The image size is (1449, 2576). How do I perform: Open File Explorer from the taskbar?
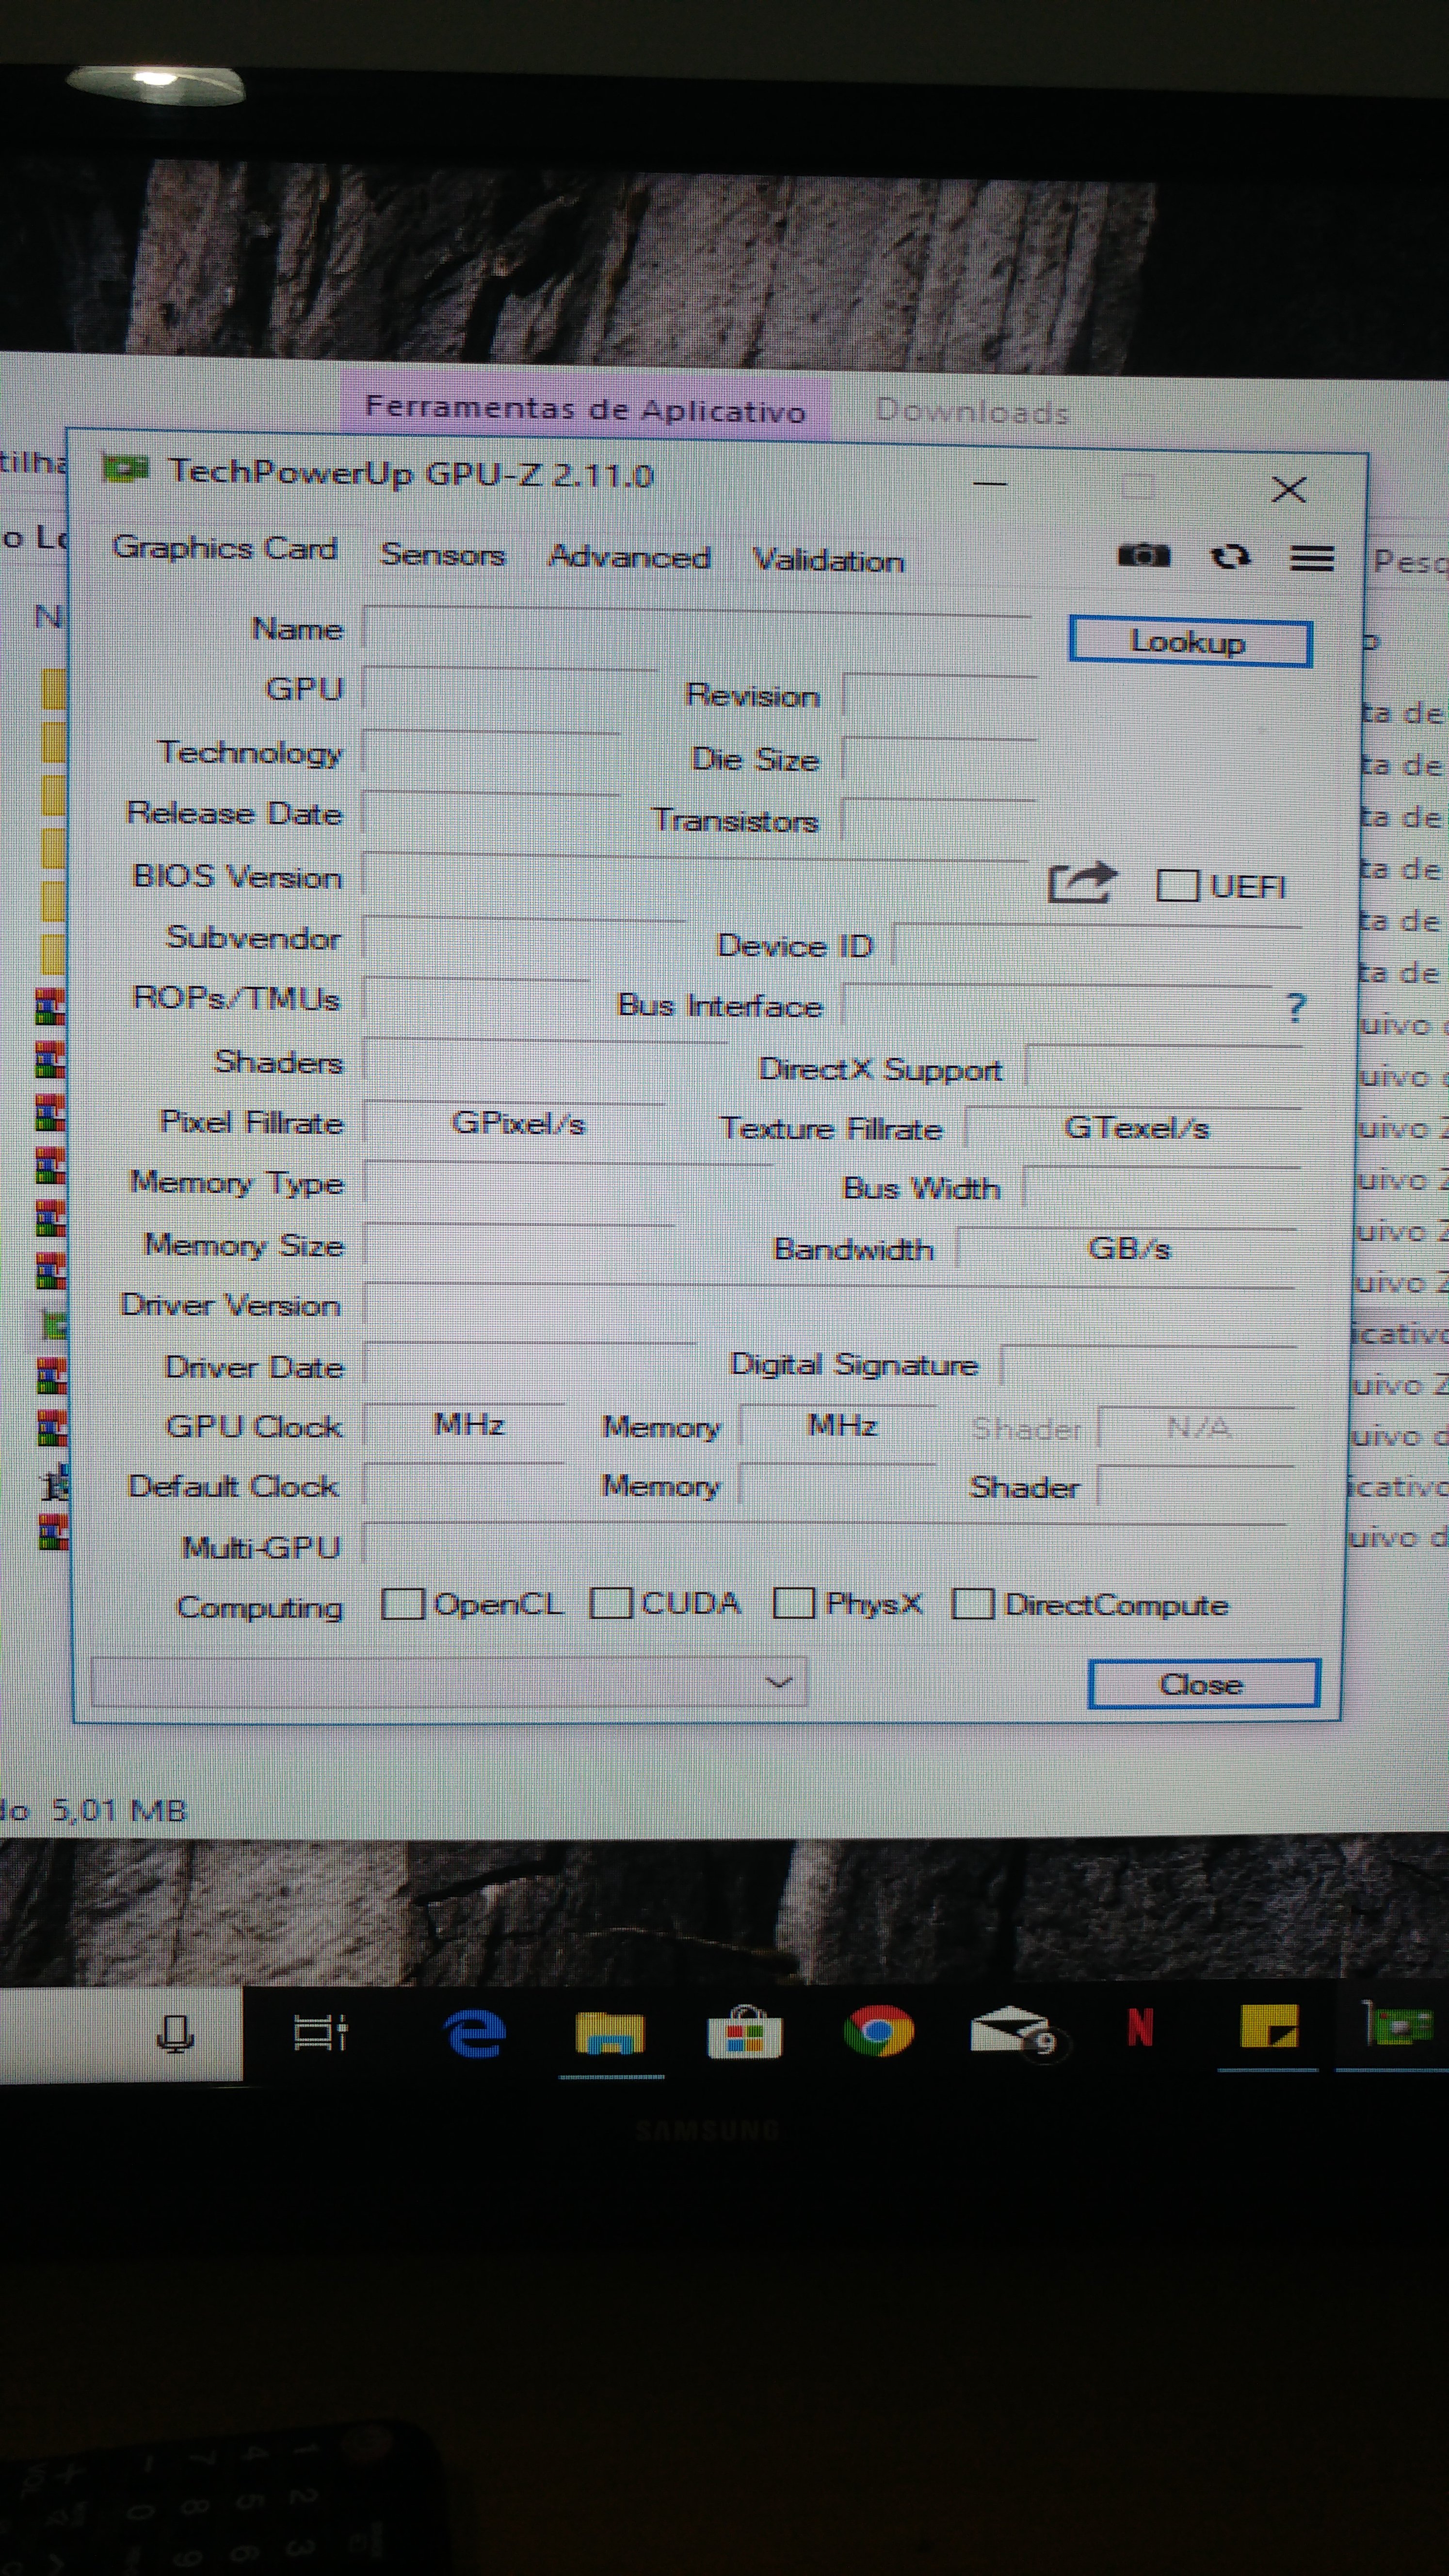(610, 2033)
